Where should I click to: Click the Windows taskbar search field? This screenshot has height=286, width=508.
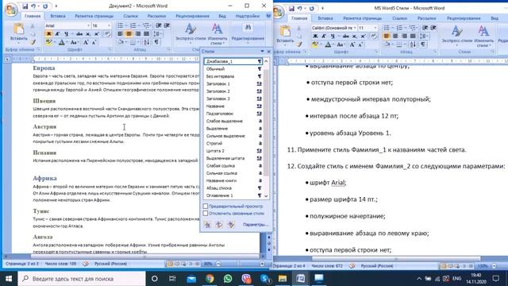[x=82, y=279]
